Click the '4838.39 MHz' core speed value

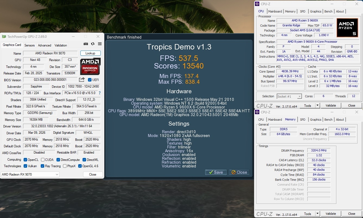[290, 71]
